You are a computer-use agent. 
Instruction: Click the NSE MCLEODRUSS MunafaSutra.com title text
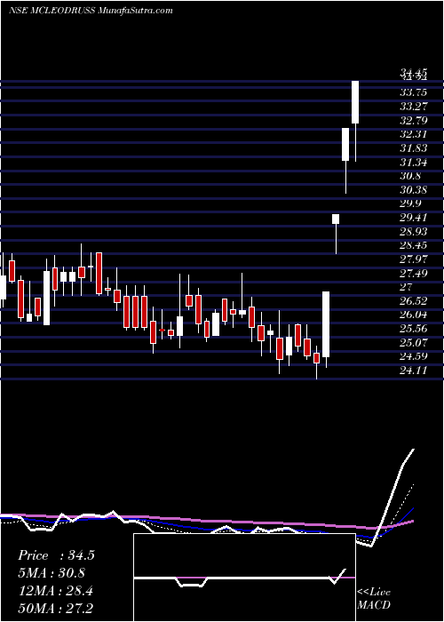coord(91,11)
